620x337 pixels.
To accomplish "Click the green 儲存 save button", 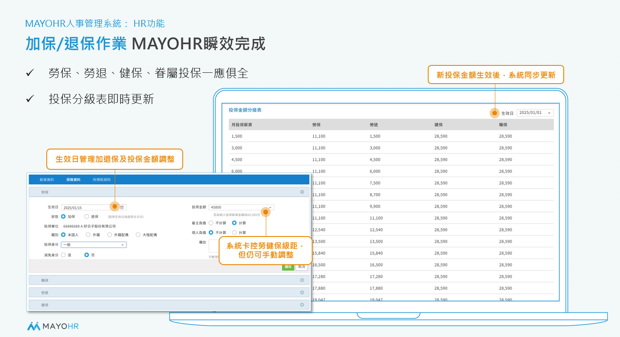I will pos(288,267).
